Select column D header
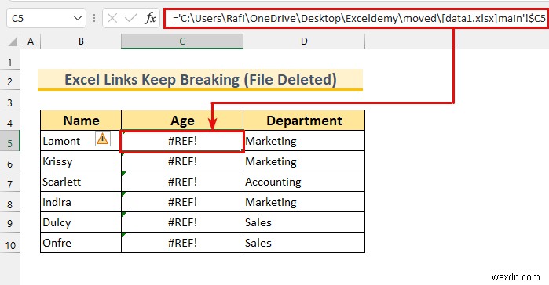The image size is (549, 285). [x=304, y=41]
